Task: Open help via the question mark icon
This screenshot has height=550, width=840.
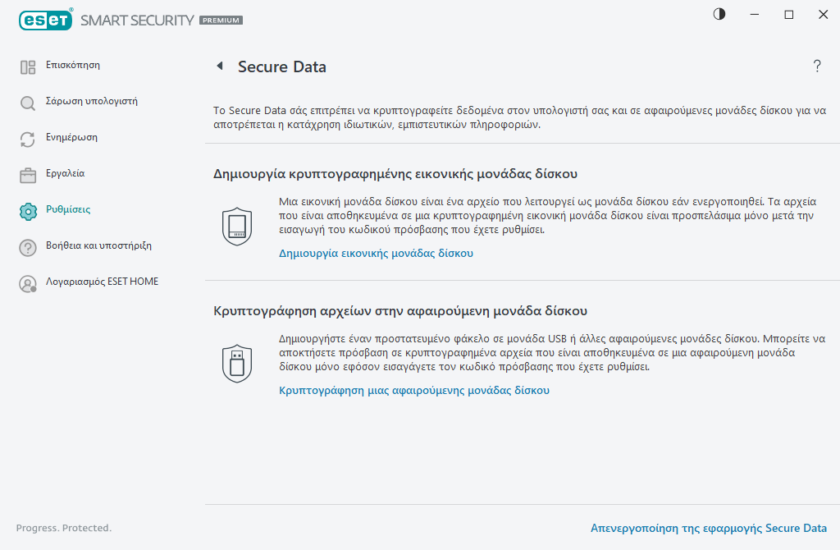Action: click(817, 66)
